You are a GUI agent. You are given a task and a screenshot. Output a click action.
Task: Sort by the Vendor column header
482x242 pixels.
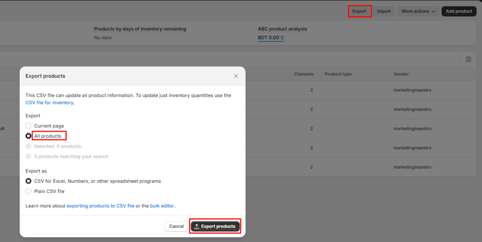401,74
